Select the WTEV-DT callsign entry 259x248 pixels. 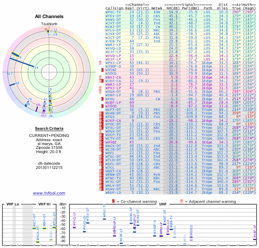click(113, 15)
